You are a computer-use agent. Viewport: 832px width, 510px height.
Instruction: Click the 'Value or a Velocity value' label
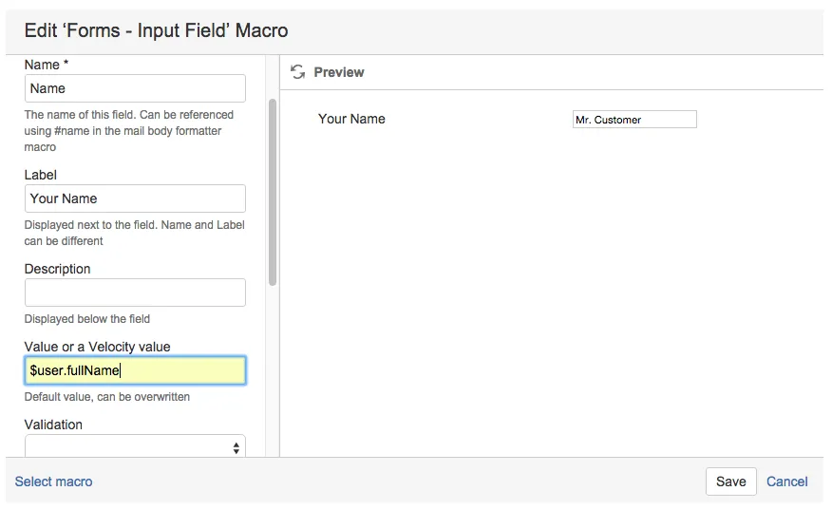click(97, 347)
